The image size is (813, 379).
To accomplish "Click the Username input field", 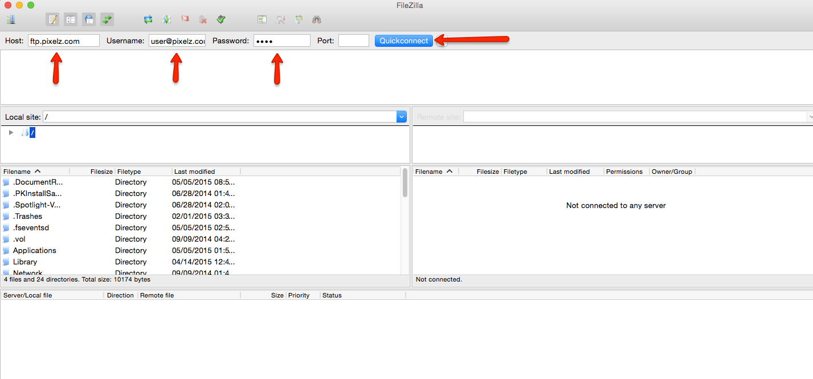I will coord(177,41).
